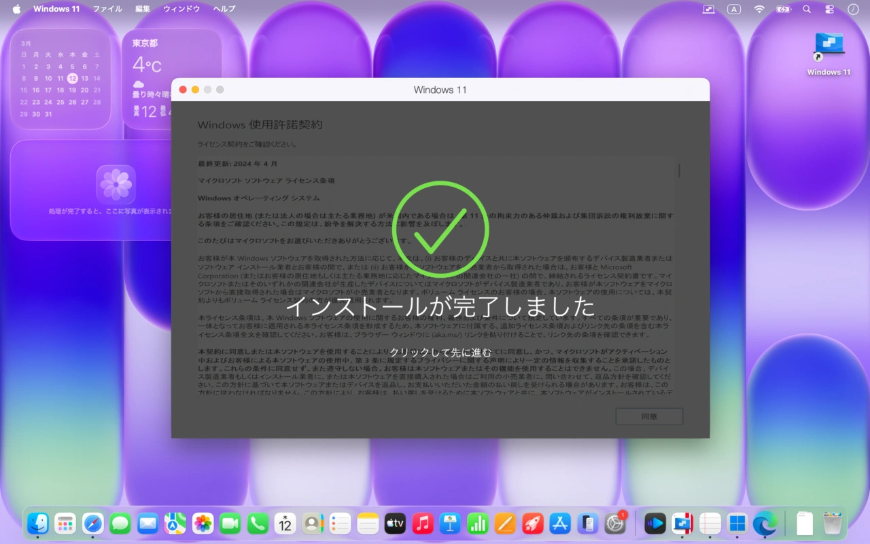Open the input source menu labeled A
This screenshot has width=870, height=544.
(733, 9)
